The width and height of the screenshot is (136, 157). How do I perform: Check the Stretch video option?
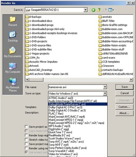[26, 140]
